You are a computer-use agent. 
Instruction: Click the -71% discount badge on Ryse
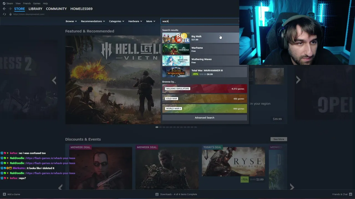[244, 179]
